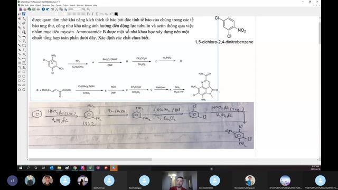Open the Pen tool flyout
The width and height of the screenshot is (338, 190).
pyautogui.click(x=24, y=32)
